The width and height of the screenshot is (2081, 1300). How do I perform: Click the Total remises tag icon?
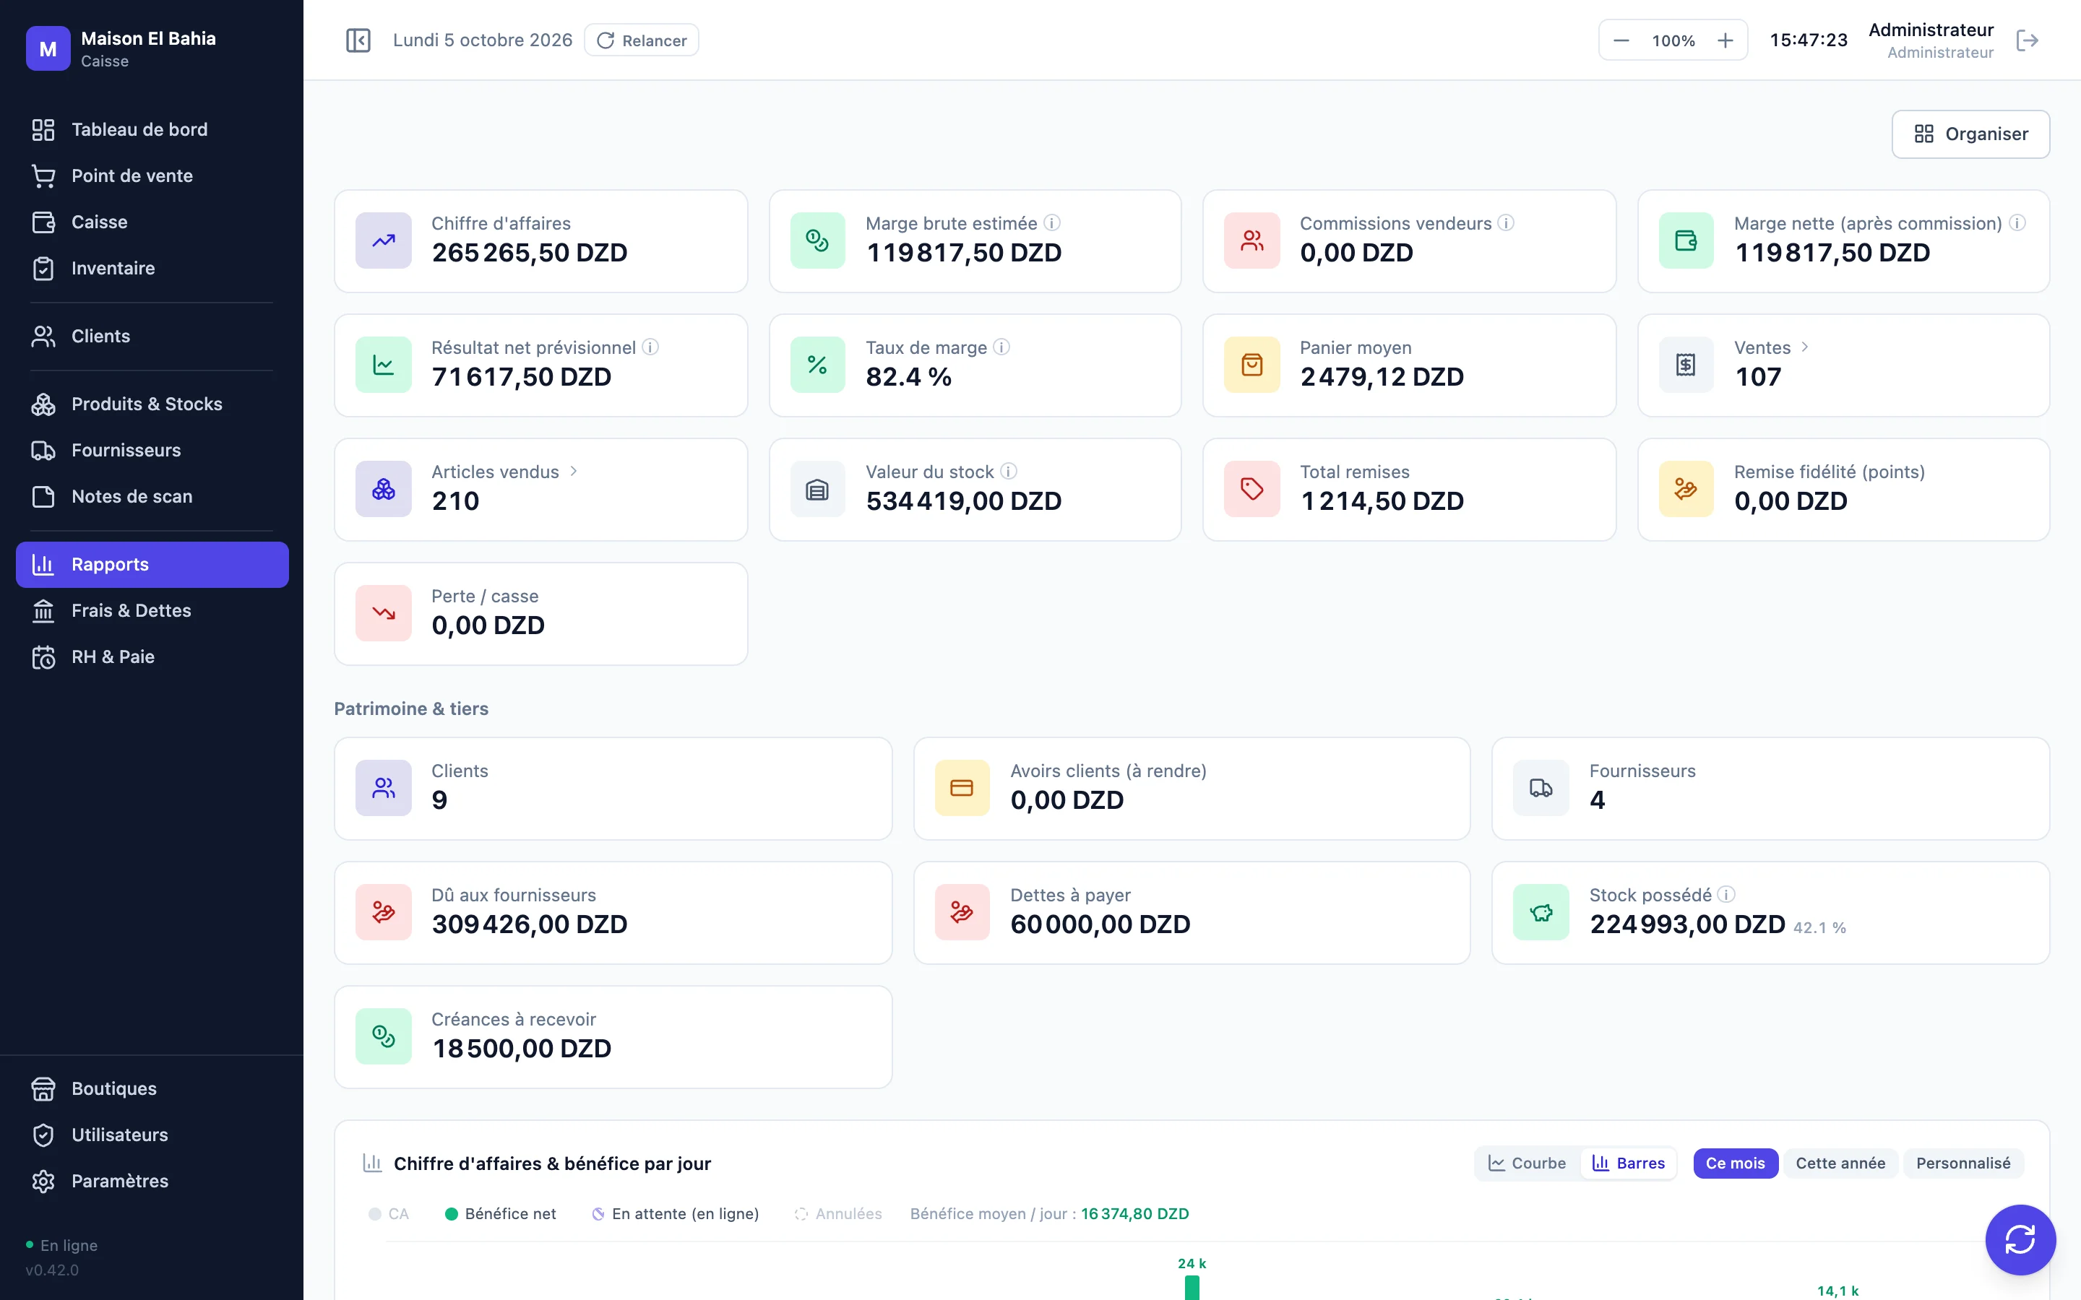[x=1252, y=489]
